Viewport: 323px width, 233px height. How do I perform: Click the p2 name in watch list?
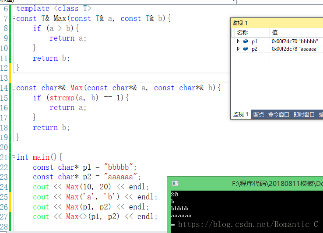[x=254, y=49]
